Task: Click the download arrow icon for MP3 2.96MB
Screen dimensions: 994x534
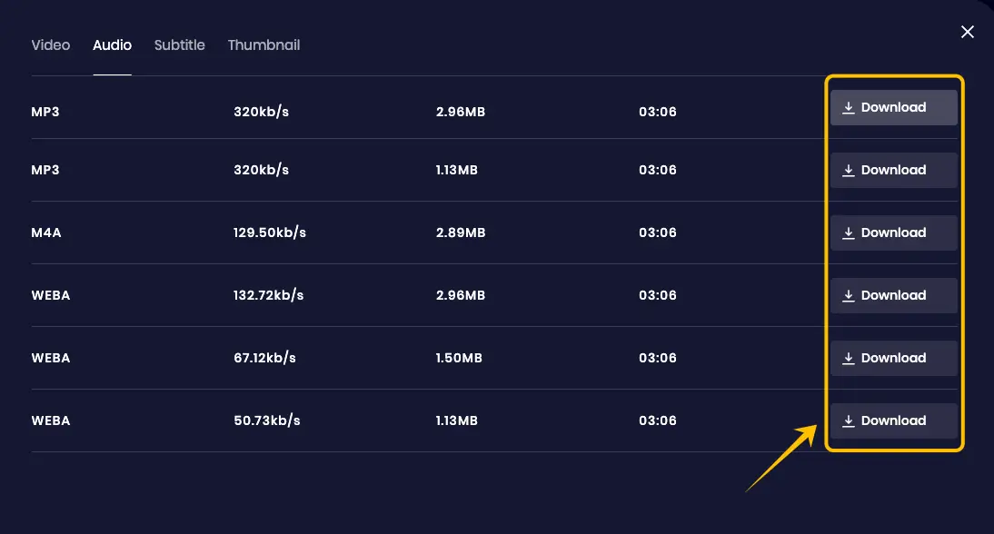Action: 849,108
